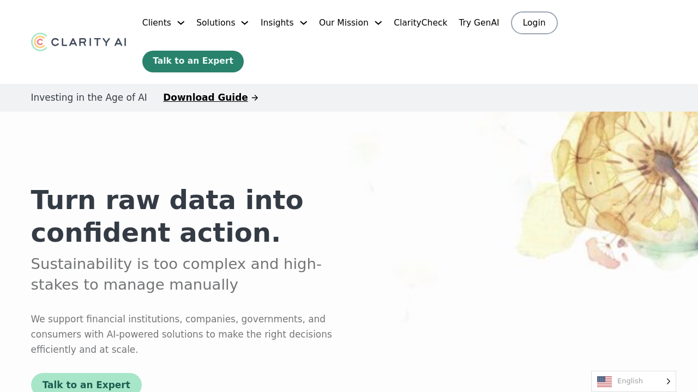
Task: Open the Clients menu
Action: (x=157, y=23)
